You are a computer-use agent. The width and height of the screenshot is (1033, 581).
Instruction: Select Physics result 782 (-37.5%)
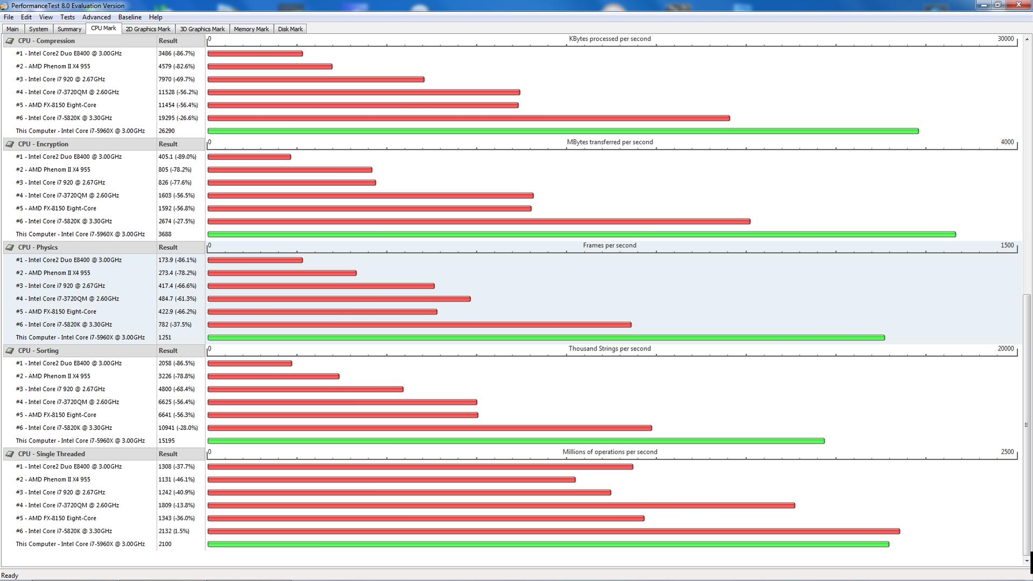175,325
